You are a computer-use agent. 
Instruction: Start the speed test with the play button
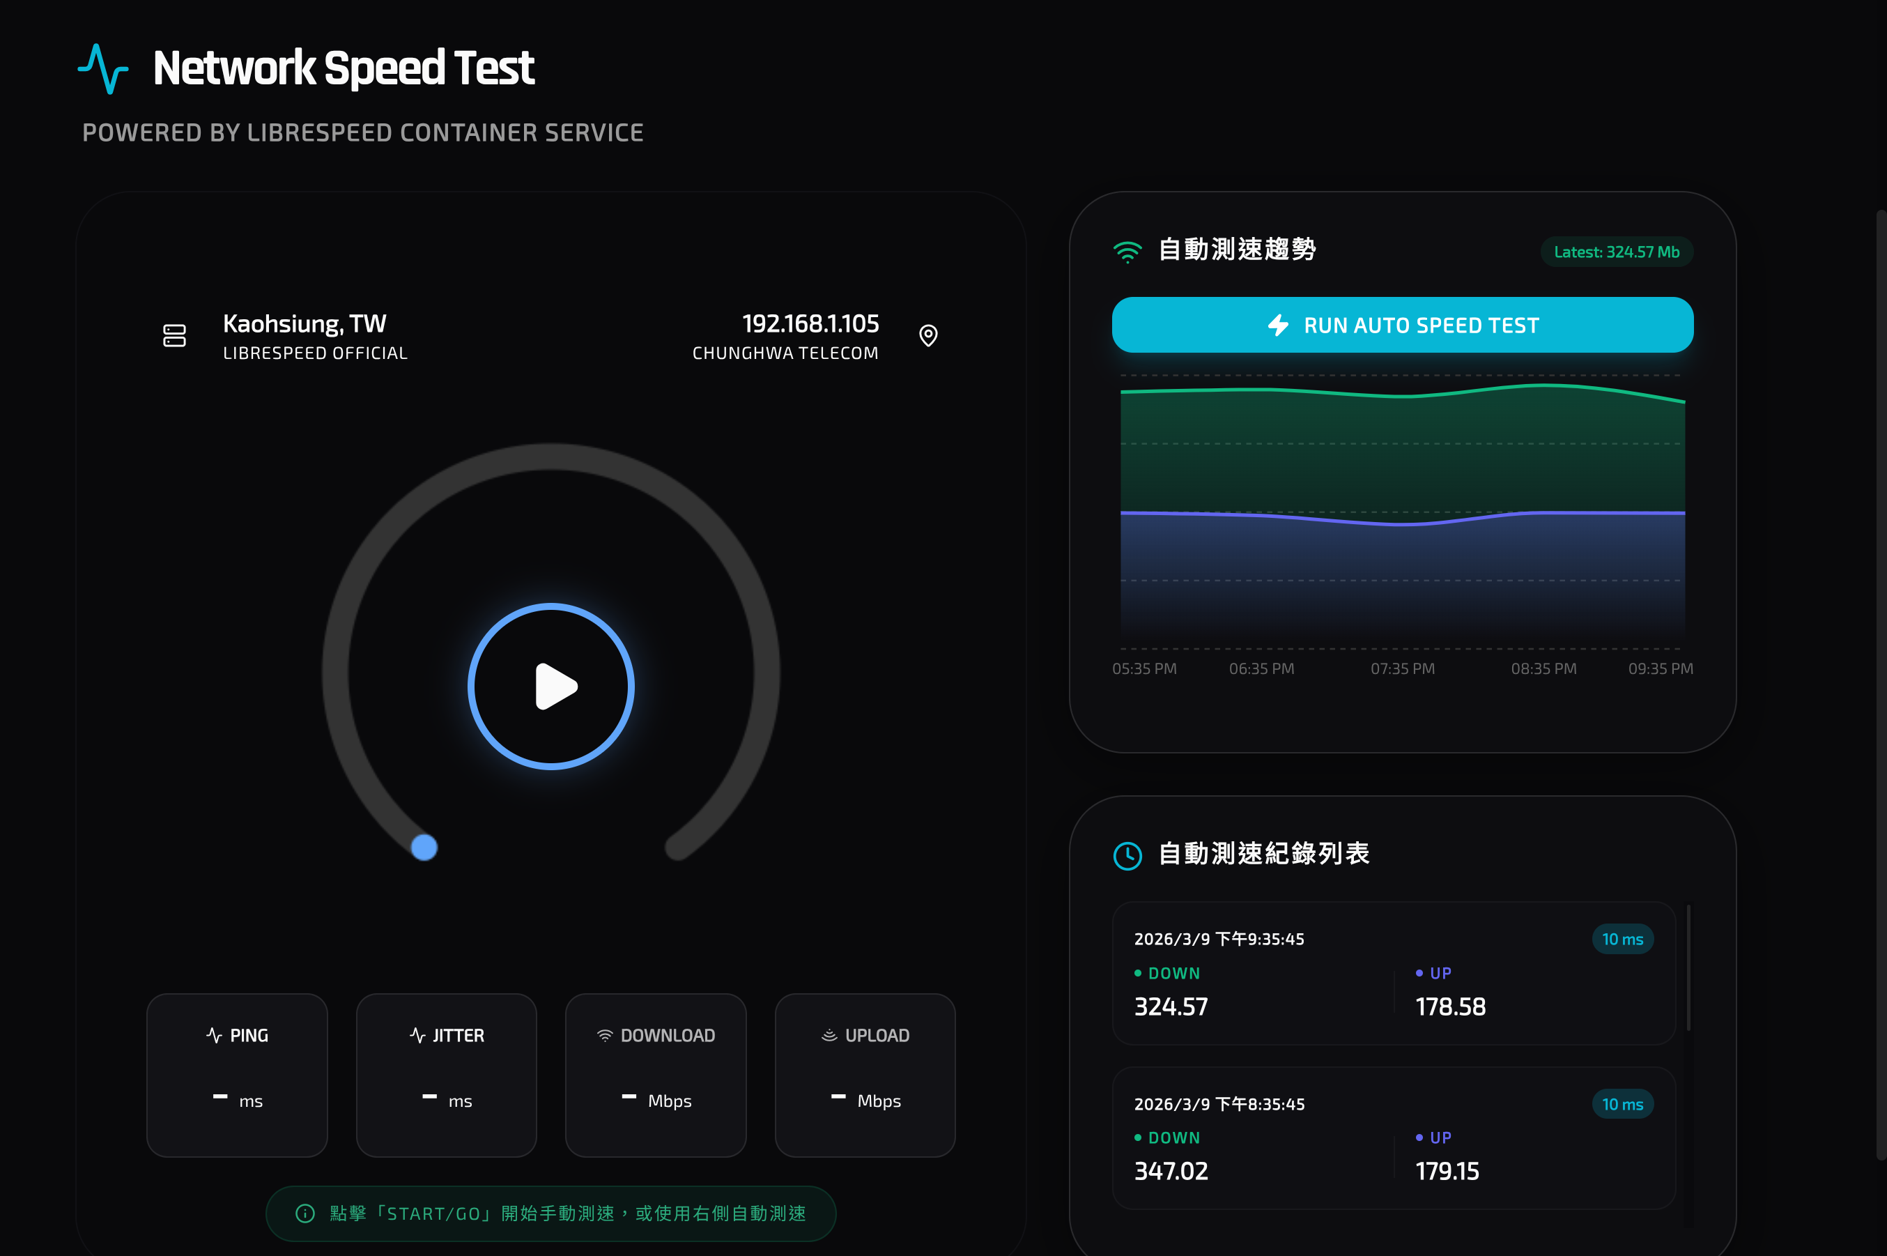tap(550, 687)
